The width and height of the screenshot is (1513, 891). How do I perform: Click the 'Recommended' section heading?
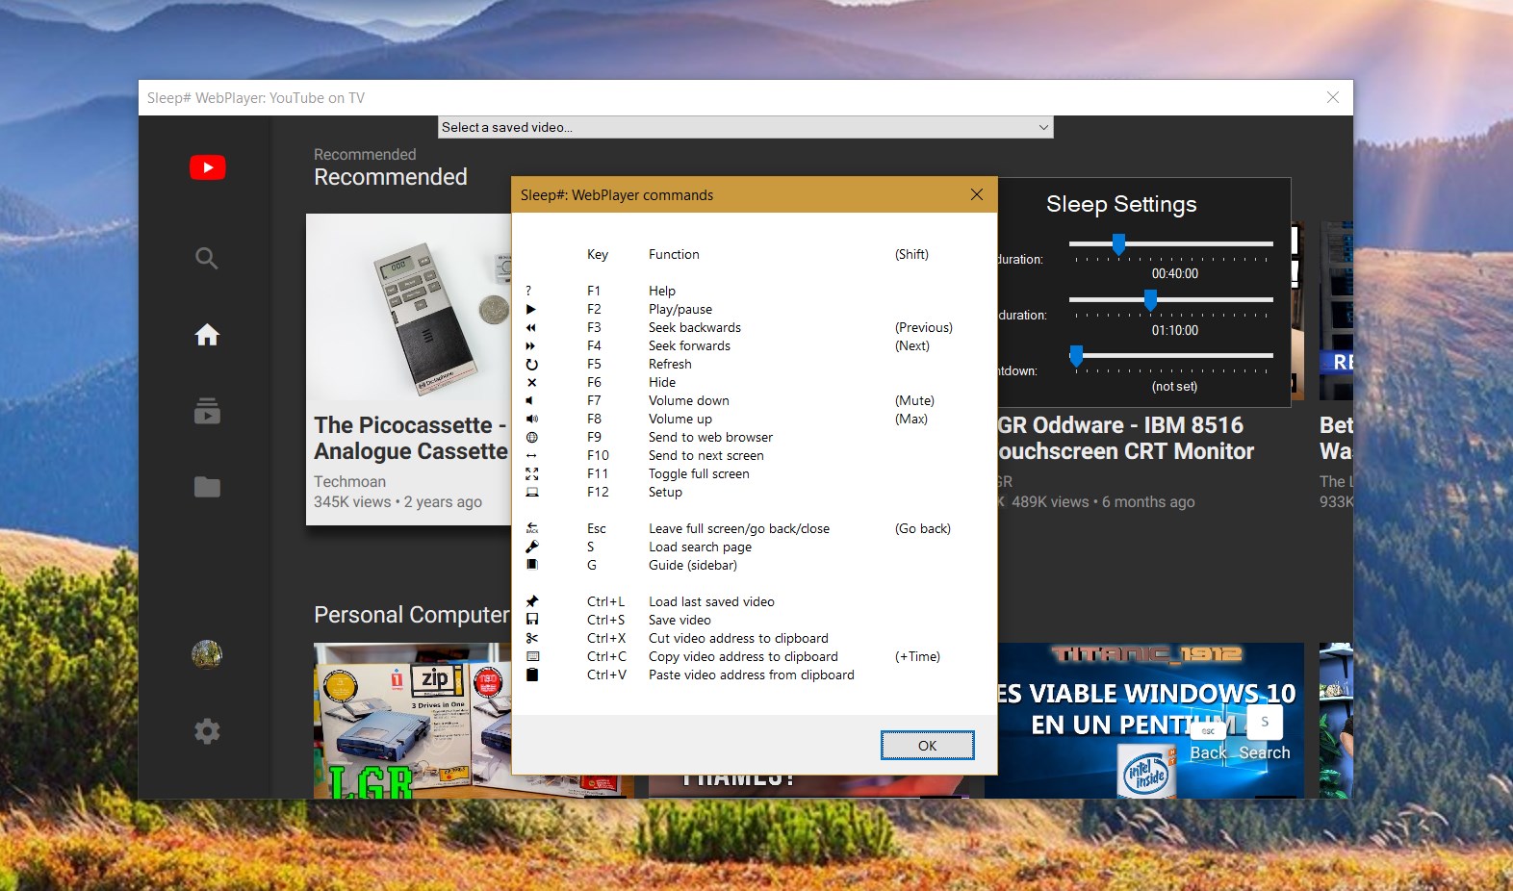pos(391,177)
